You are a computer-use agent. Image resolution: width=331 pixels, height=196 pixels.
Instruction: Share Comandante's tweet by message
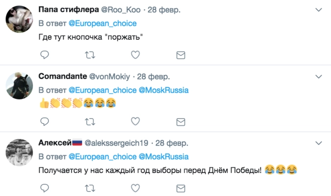180,121
